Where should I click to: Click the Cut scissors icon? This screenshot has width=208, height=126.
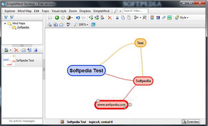point(117,18)
